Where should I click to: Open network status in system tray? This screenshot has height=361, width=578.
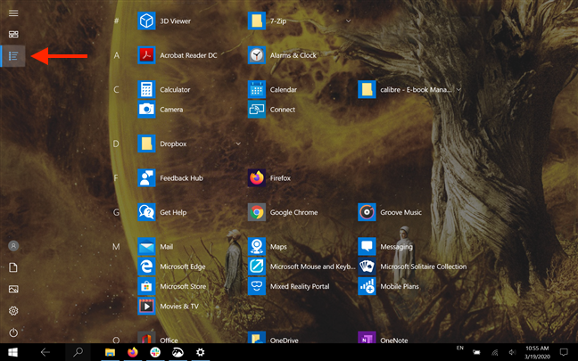pos(494,352)
